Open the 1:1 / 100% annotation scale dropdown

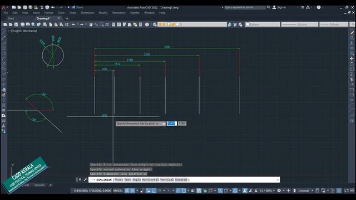pyautogui.click(x=267, y=191)
